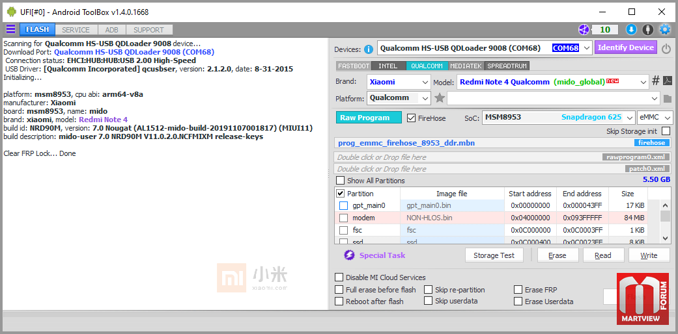Select the MEDIATEK platform tab
This screenshot has width=678, height=334.
click(x=466, y=66)
